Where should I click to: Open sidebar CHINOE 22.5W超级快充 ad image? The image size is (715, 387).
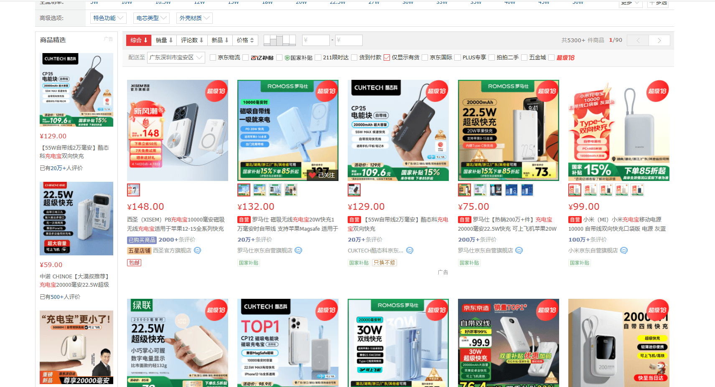click(76, 219)
